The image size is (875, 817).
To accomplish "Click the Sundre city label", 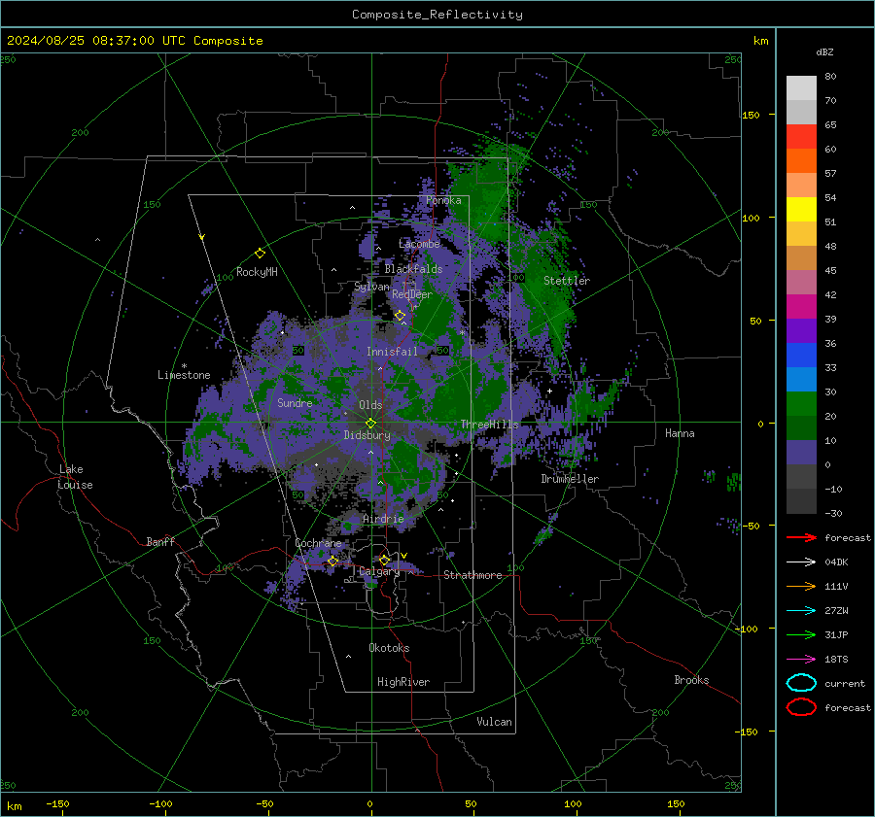I will click(x=295, y=403).
